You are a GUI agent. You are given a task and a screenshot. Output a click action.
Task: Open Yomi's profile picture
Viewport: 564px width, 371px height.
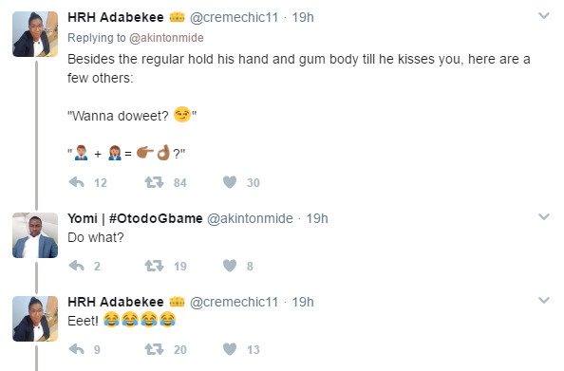point(35,235)
